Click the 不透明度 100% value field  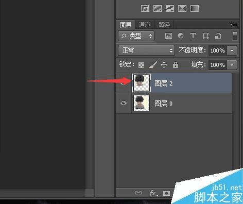click(218, 50)
